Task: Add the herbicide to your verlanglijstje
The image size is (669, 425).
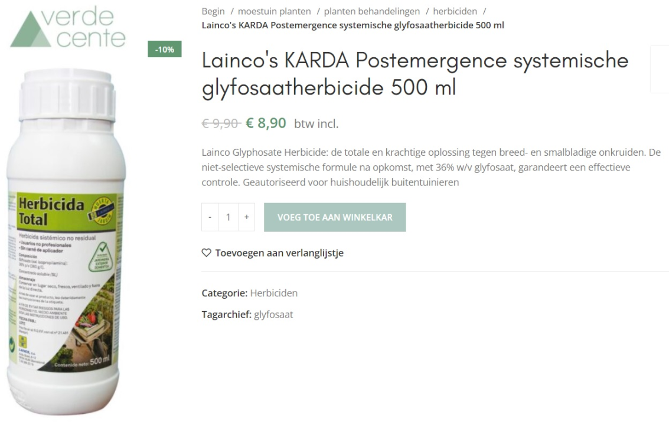Action: (x=278, y=253)
